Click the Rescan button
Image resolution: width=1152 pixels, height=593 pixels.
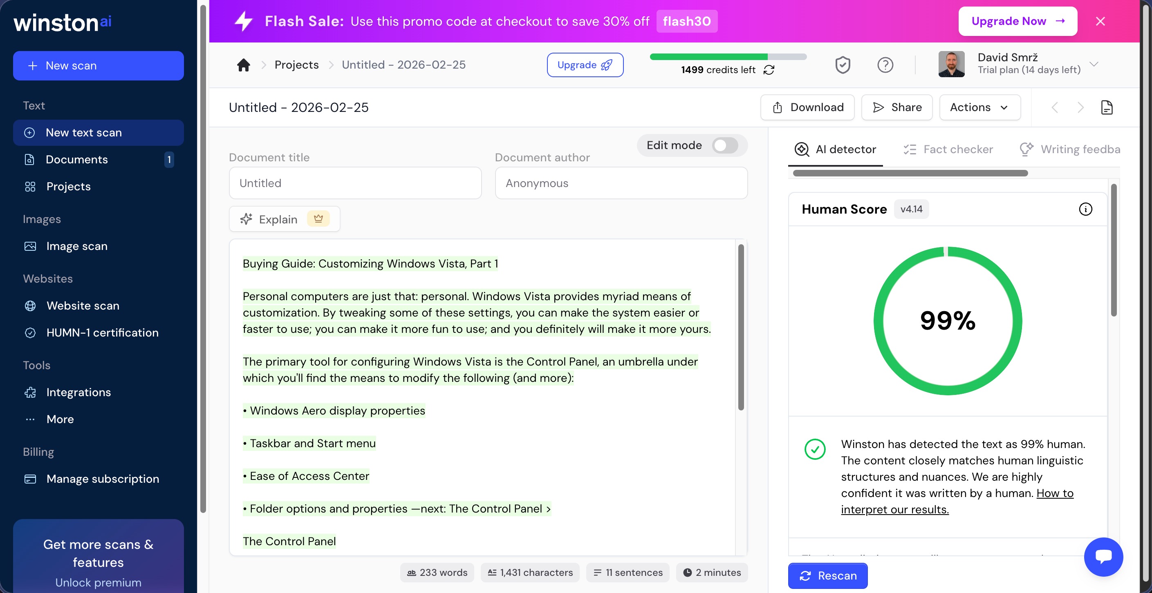pos(827,575)
